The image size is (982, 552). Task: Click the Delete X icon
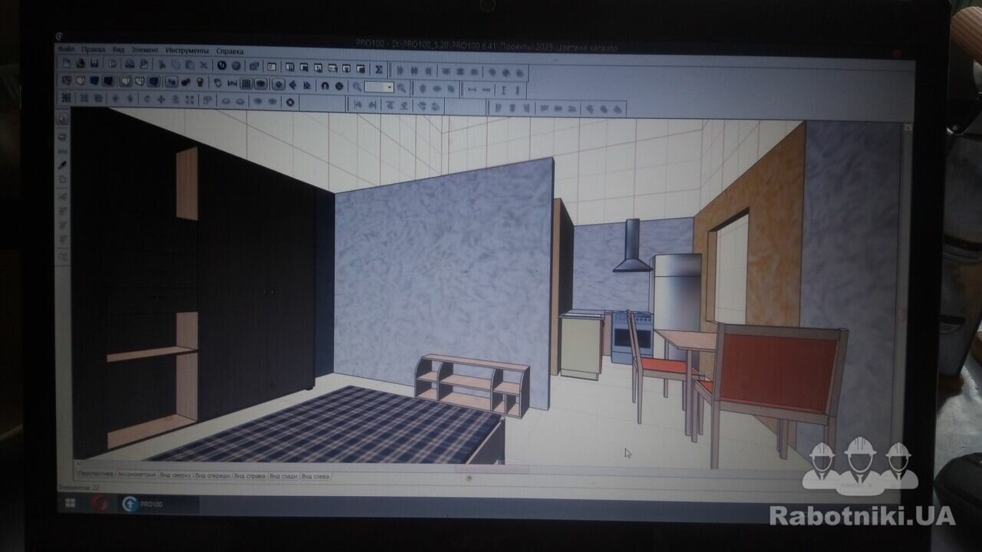coord(203,64)
